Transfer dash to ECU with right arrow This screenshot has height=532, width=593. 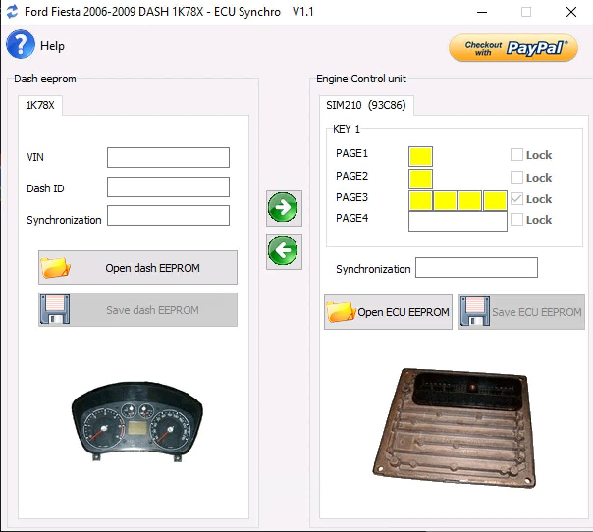pos(284,208)
